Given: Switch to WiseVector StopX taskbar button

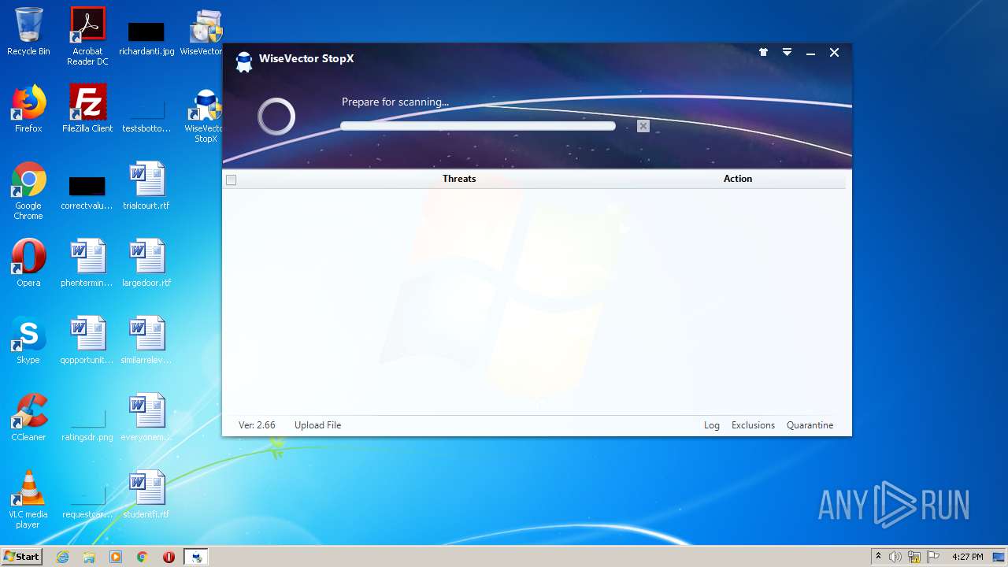Looking at the screenshot, I should (x=195, y=557).
